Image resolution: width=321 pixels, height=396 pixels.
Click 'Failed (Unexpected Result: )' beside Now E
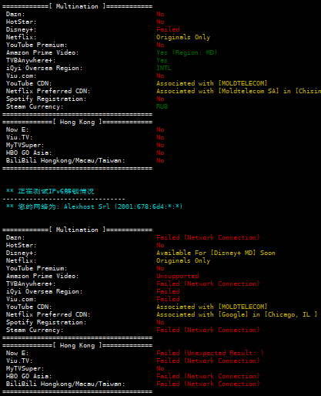[x=210, y=353]
